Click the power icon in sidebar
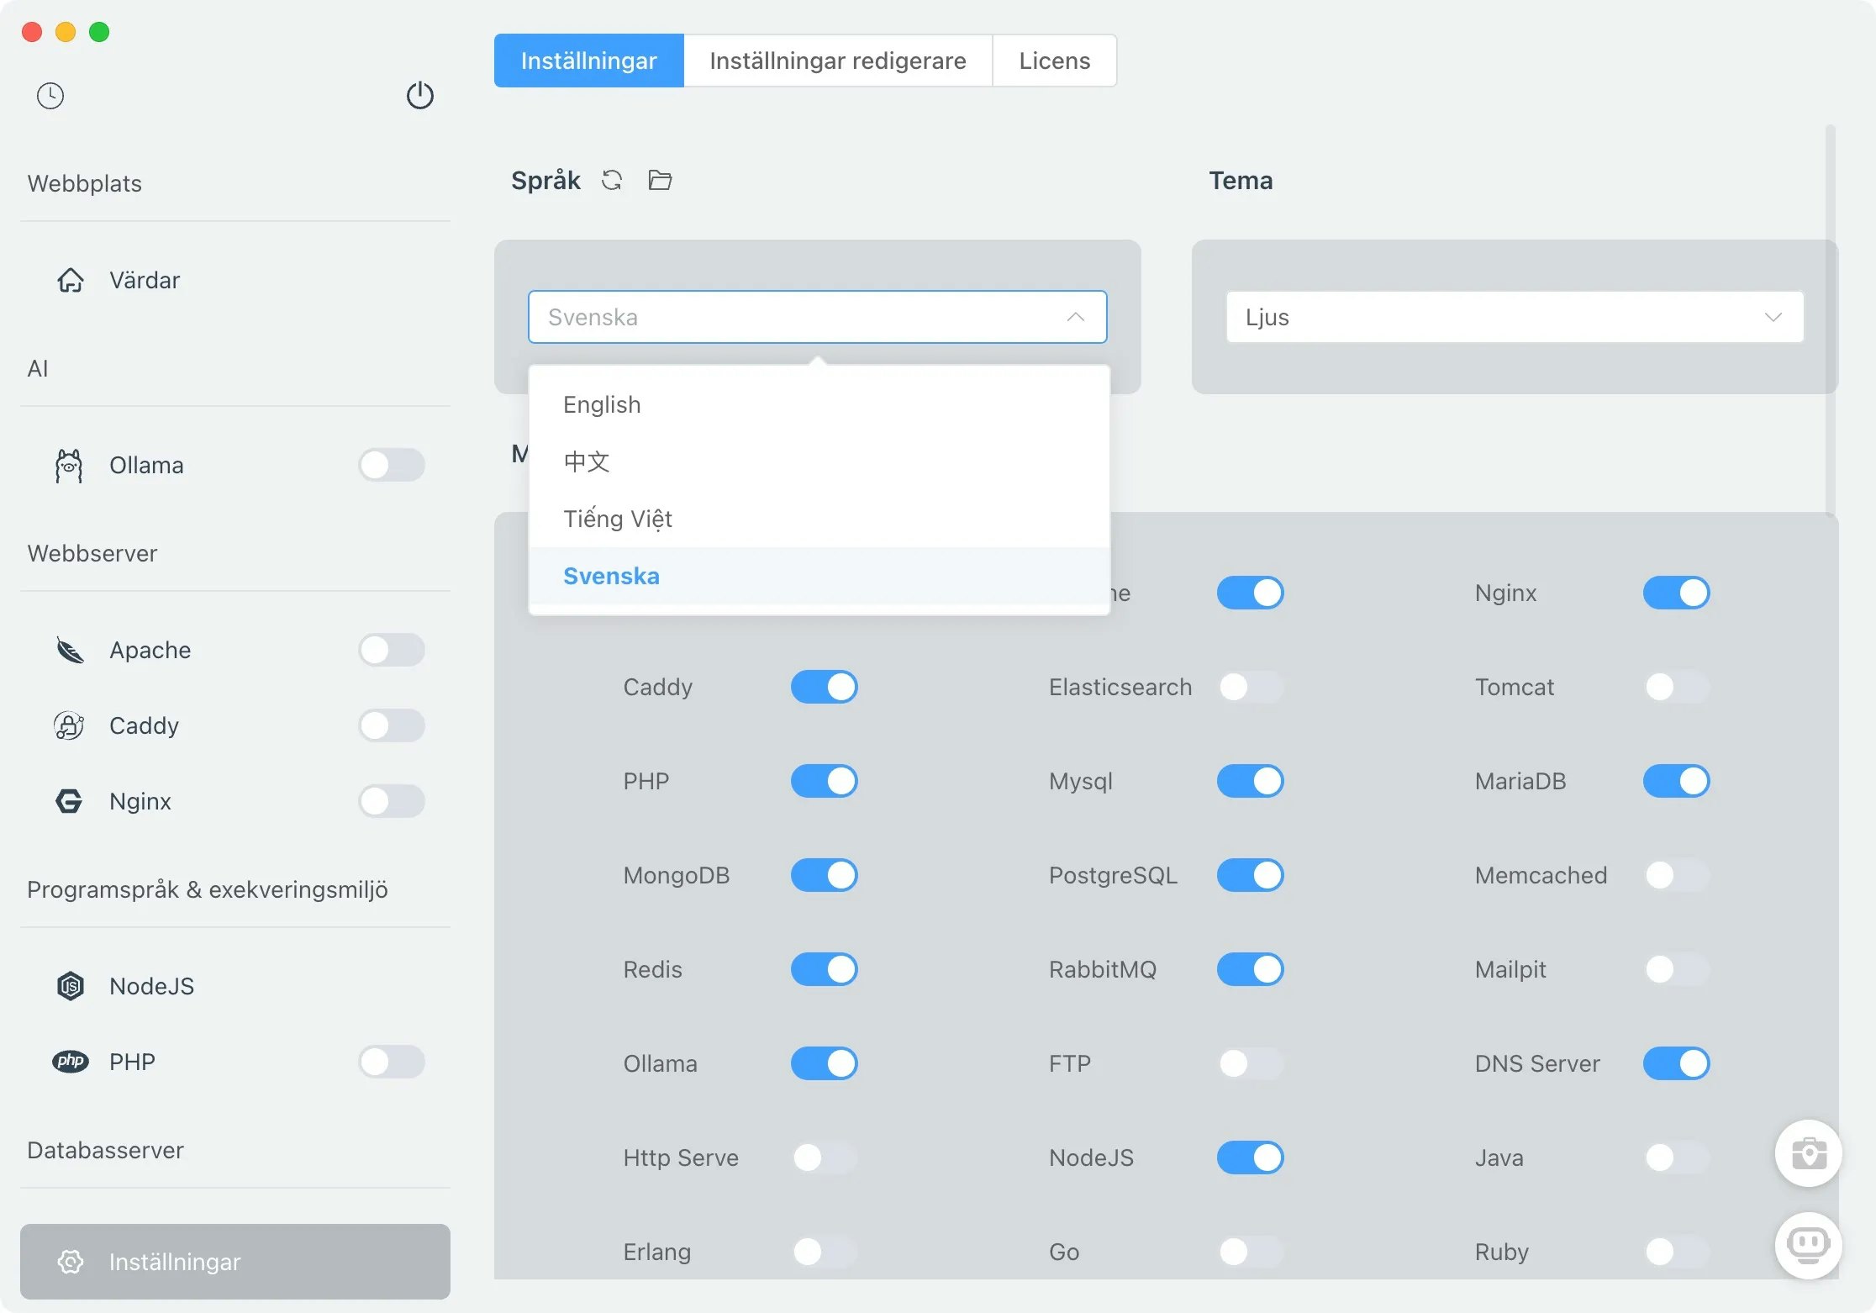Viewport: 1876px width, 1313px height. 420,96
